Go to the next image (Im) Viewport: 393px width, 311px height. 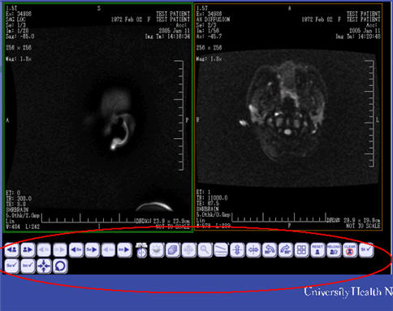124,250
